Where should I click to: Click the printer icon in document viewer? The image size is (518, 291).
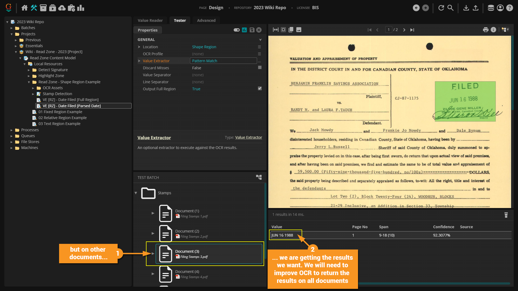click(x=485, y=30)
